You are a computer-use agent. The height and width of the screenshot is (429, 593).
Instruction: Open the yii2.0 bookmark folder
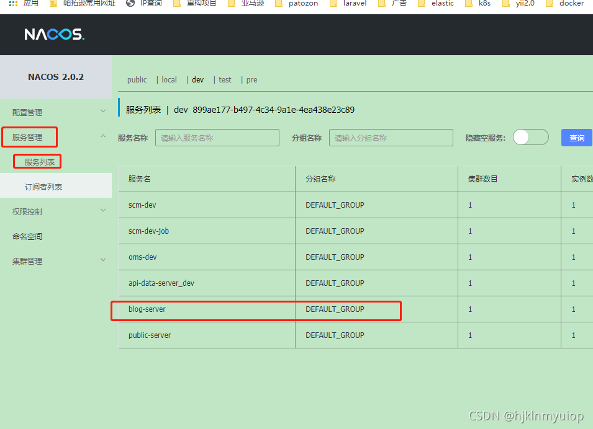coord(518,3)
